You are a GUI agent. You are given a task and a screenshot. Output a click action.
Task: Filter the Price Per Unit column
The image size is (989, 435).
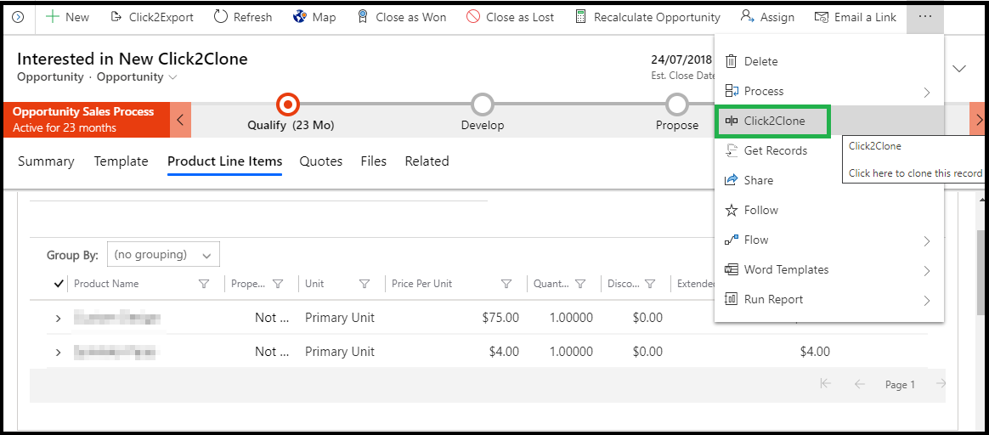[506, 284]
